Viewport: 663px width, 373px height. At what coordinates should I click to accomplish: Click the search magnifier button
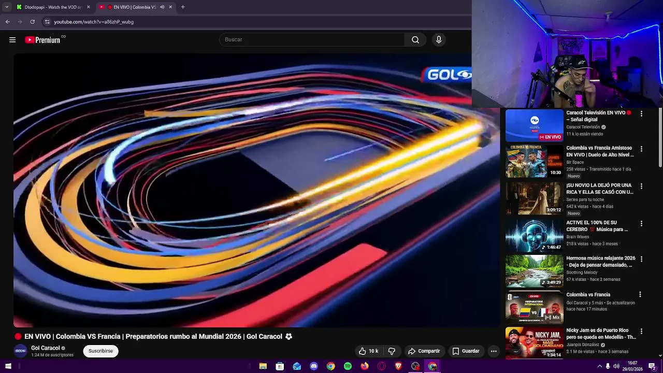tap(415, 40)
